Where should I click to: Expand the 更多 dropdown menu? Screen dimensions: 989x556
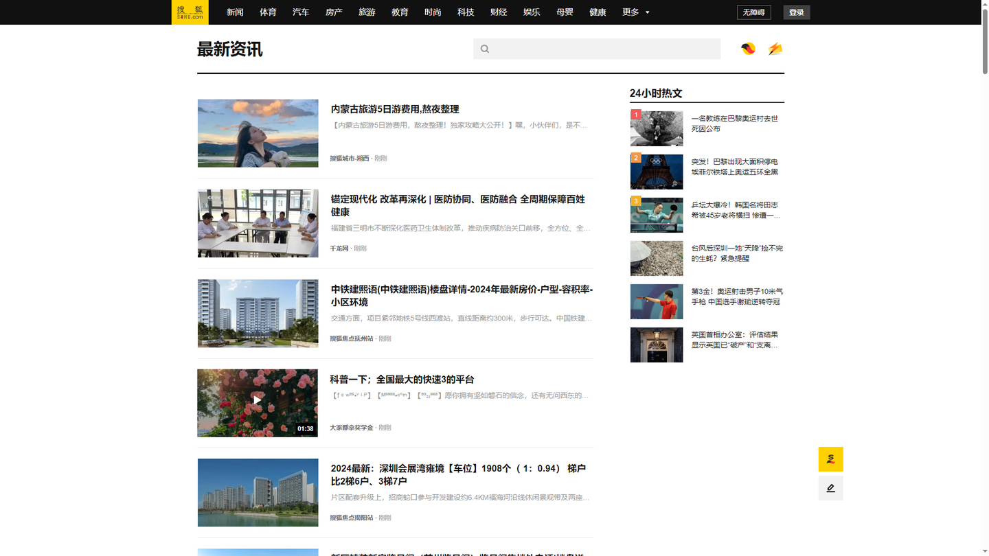636,12
